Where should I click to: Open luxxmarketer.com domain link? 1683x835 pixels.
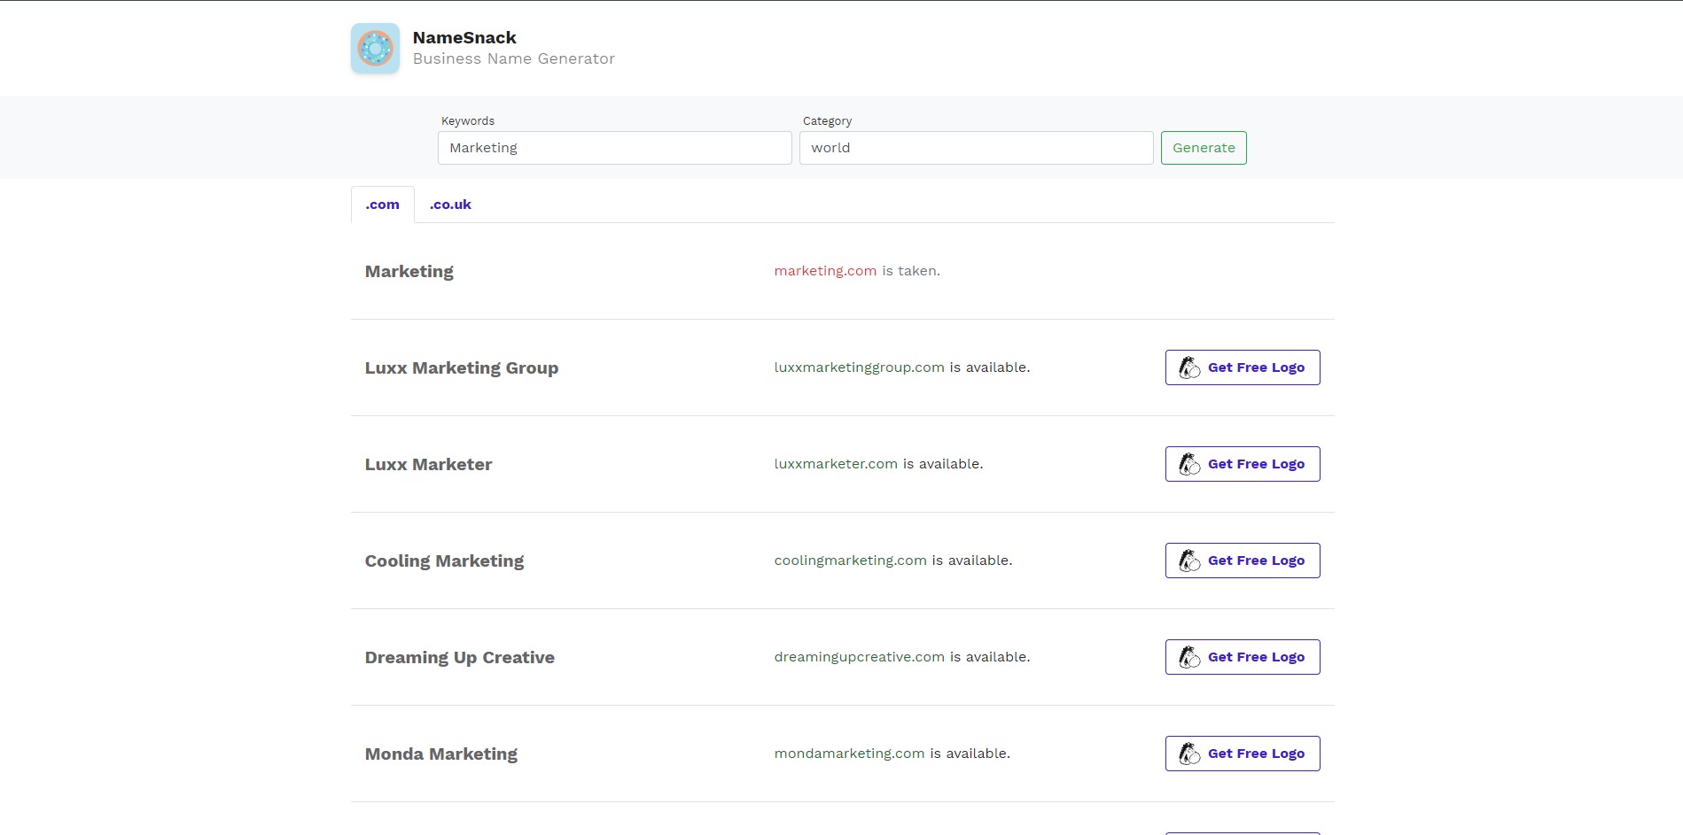[x=836, y=464]
